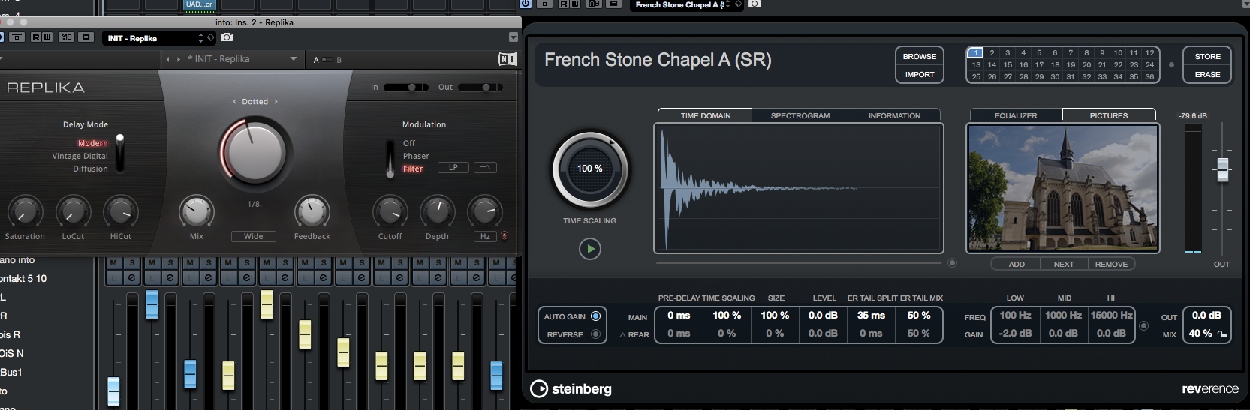Select program slot 1

coord(976,53)
